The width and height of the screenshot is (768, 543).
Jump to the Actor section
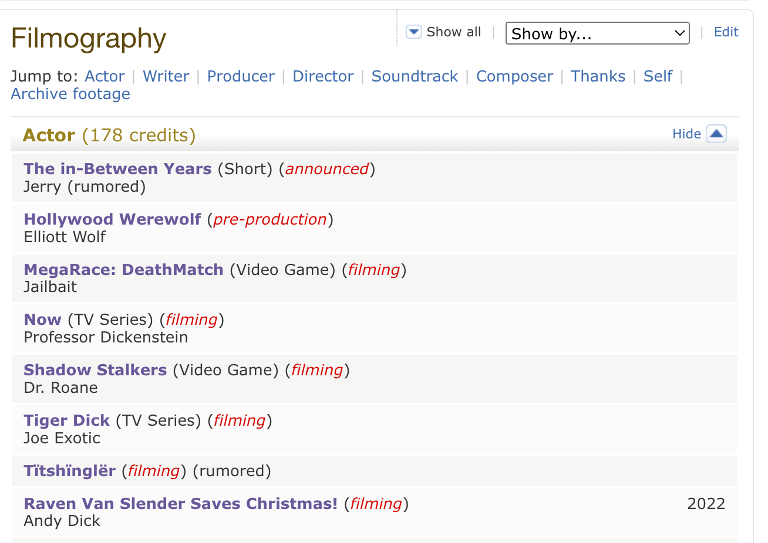coord(105,76)
